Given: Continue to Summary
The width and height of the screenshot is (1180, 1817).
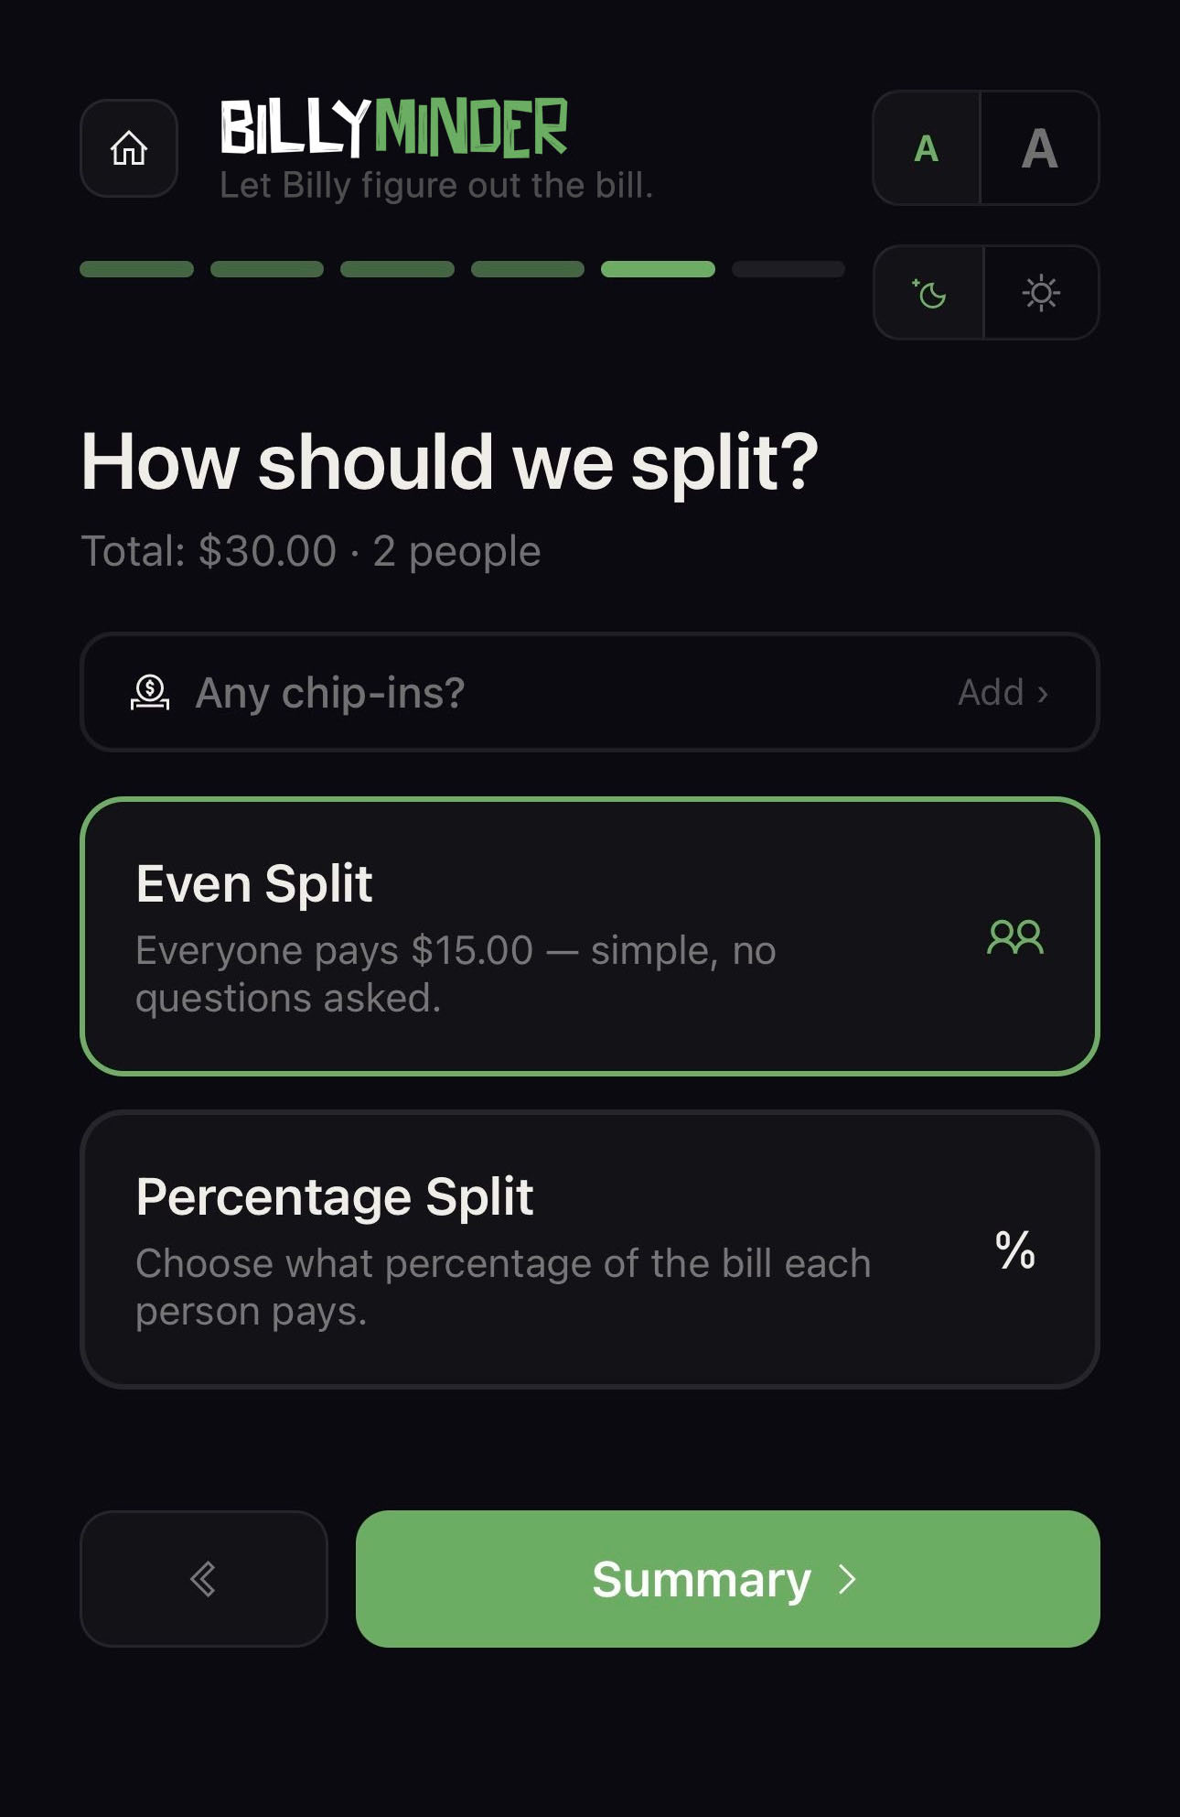Looking at the screenshot, I should [x=728, y=1579].
